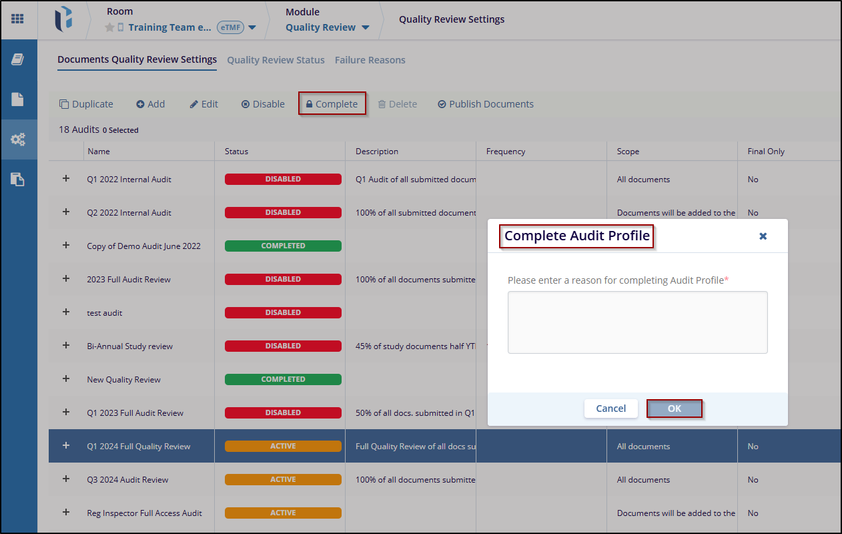Click the bottom sidebar copy-documents icon
842x534 pixels.
18,179
